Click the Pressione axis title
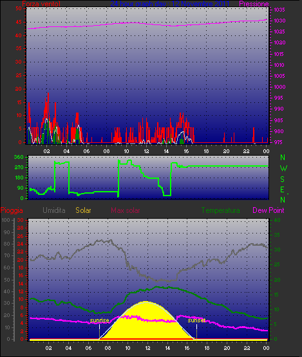Screen dimensions: 302x357 click(254, 4)
